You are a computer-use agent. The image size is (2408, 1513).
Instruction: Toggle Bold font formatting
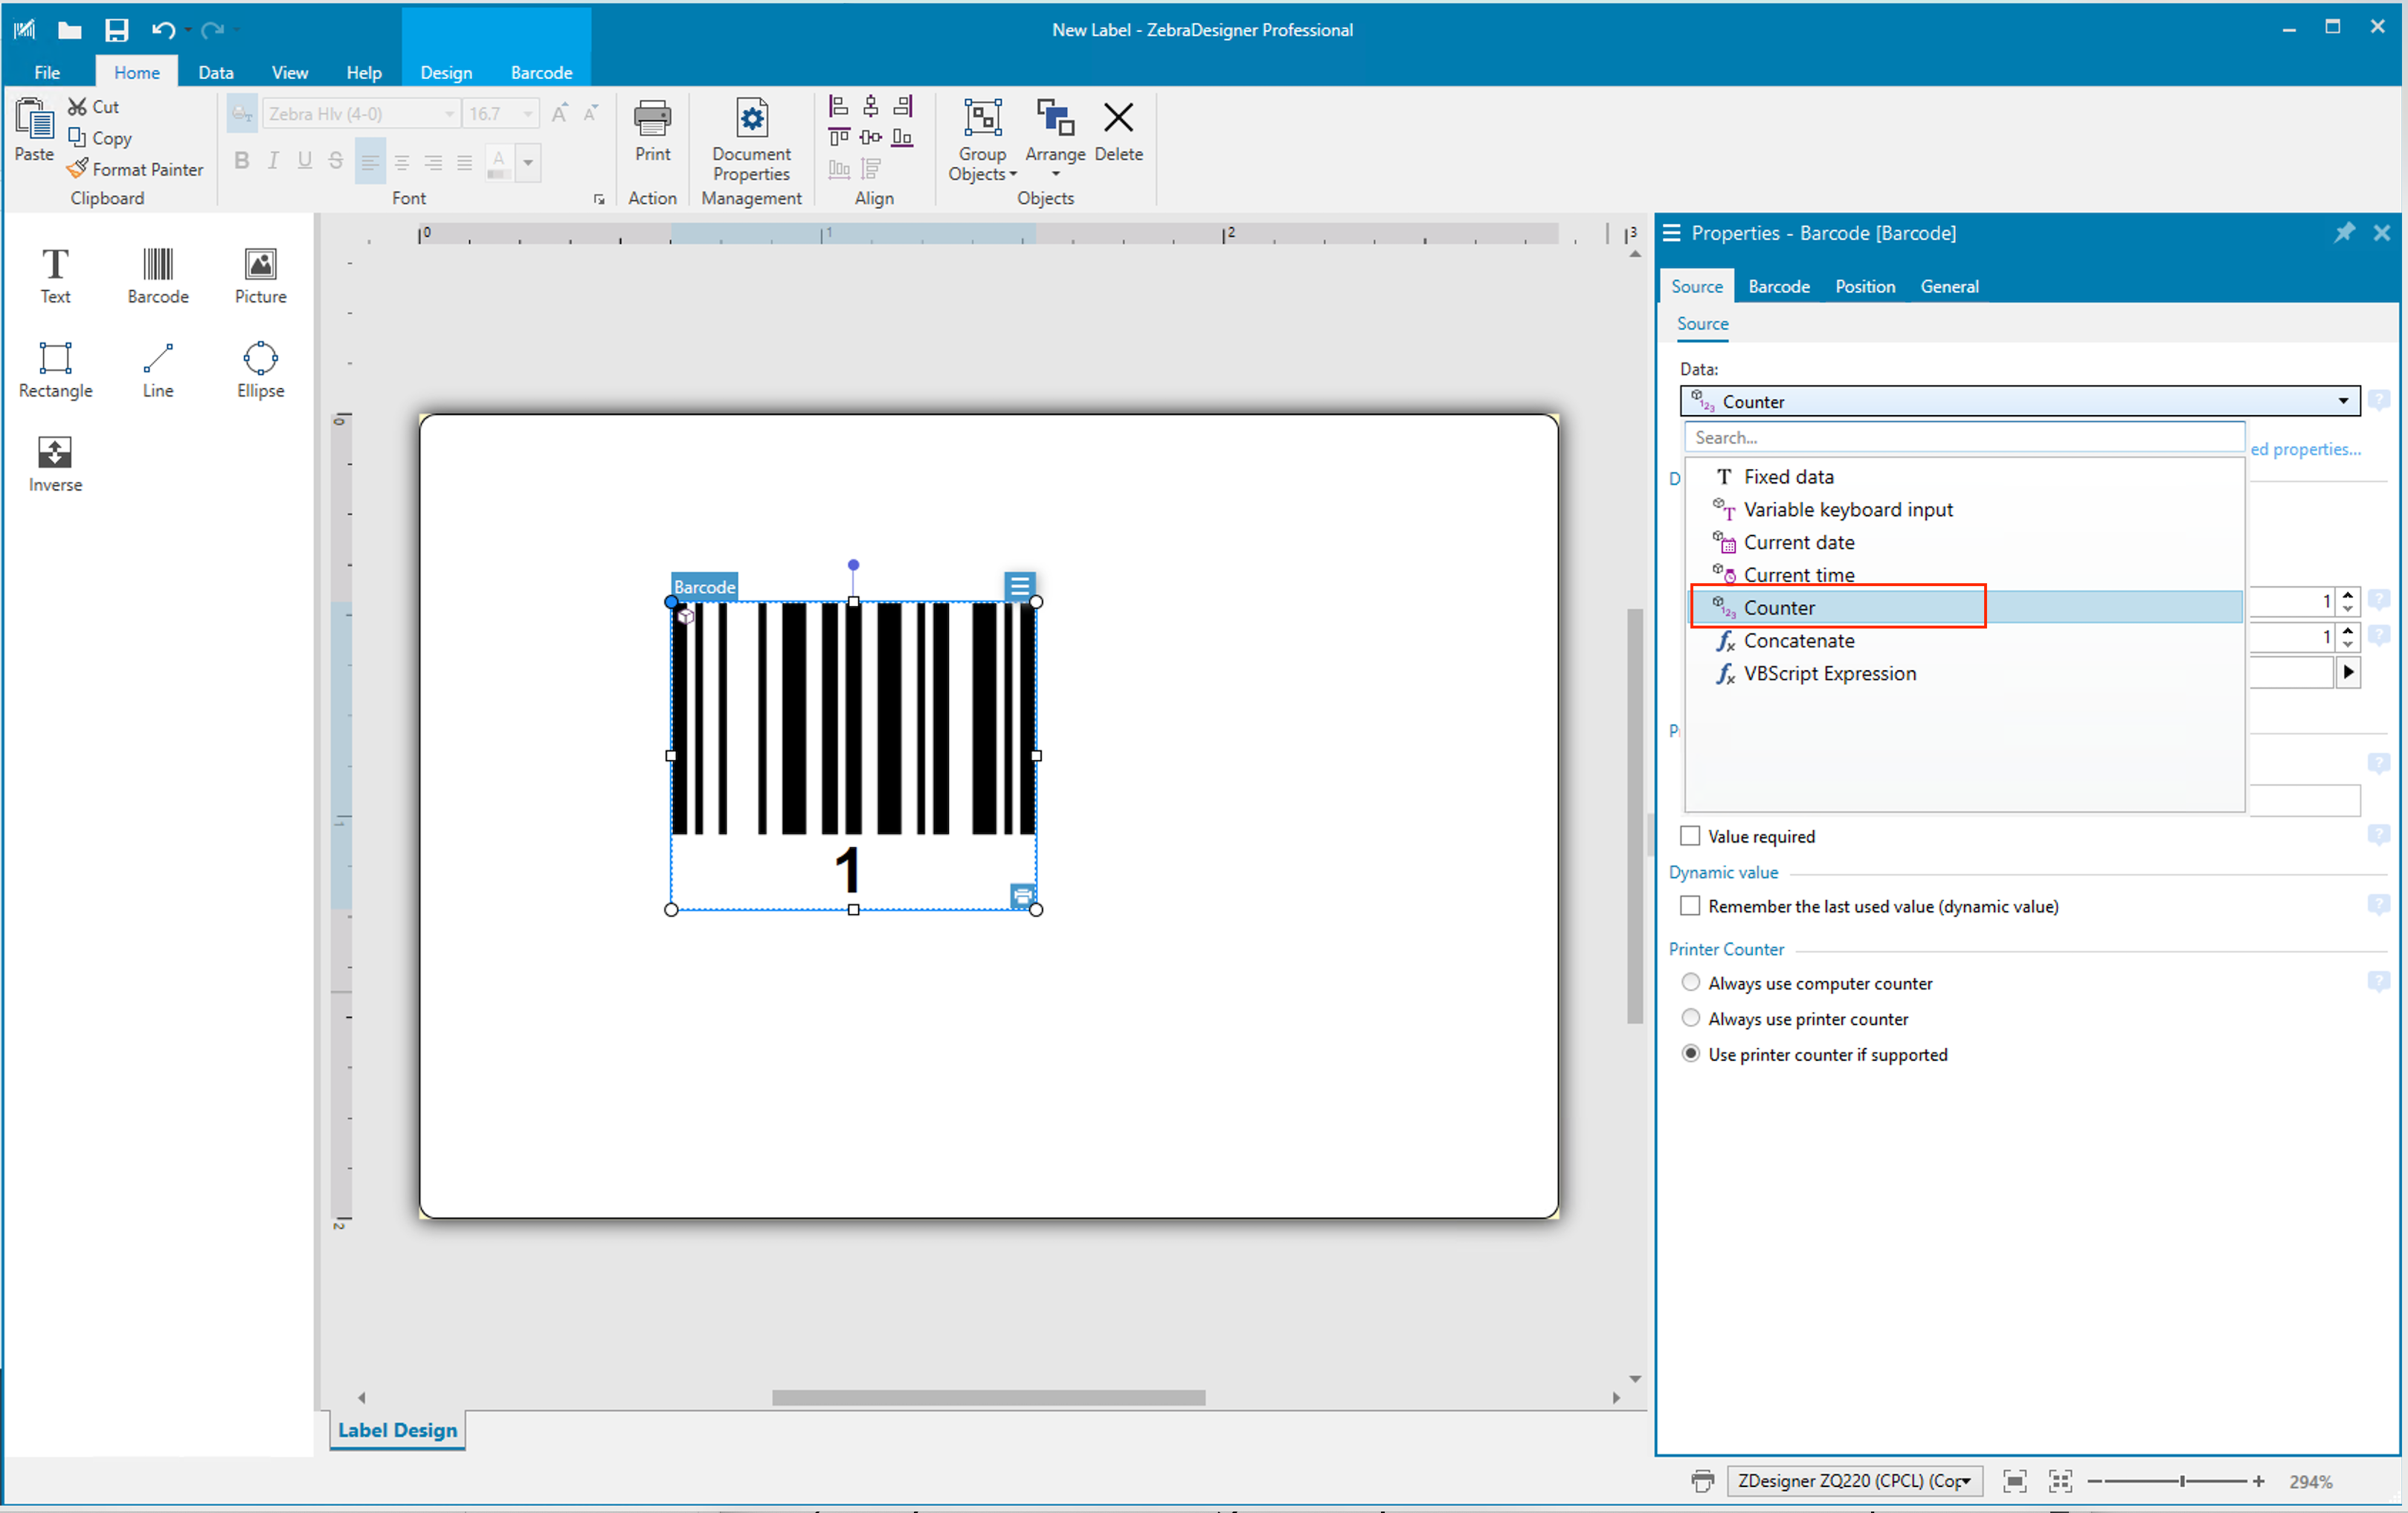[x=241, y=161]
